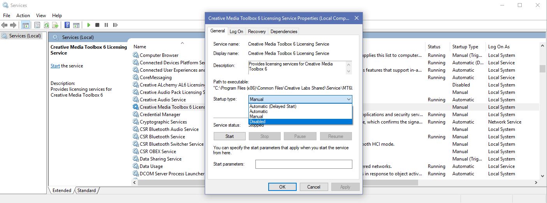Toggle Show/Hide Action Pane toolbar icon
The height and width of the screenshot is (203, 547).
click(x=76, y=25)
